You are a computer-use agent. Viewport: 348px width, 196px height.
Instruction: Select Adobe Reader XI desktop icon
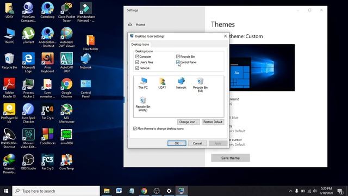(x=9, y=88)
